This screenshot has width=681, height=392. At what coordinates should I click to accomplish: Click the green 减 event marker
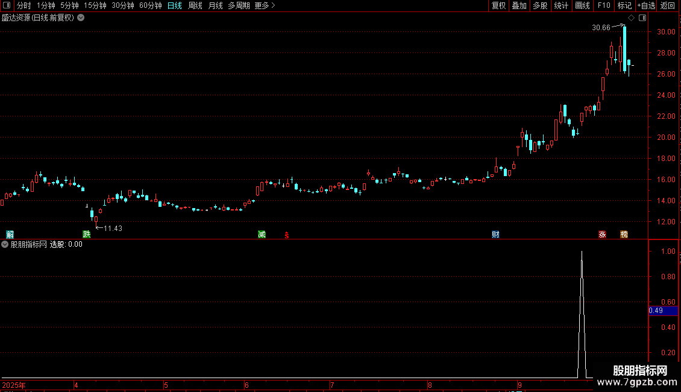coord(262,235)
